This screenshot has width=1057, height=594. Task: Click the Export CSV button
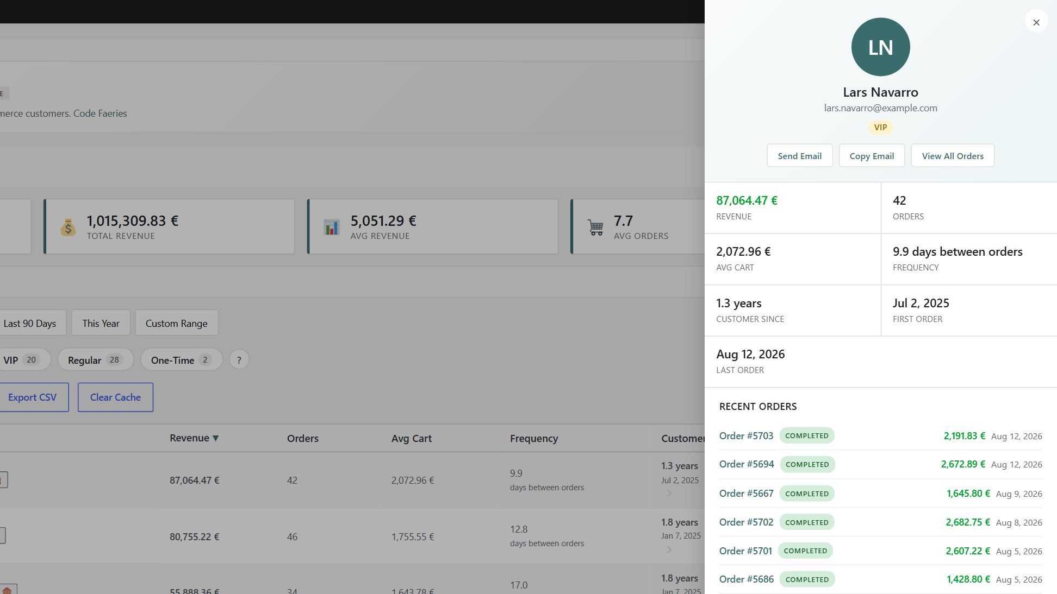pyautogui.click(x=33, y=397)
